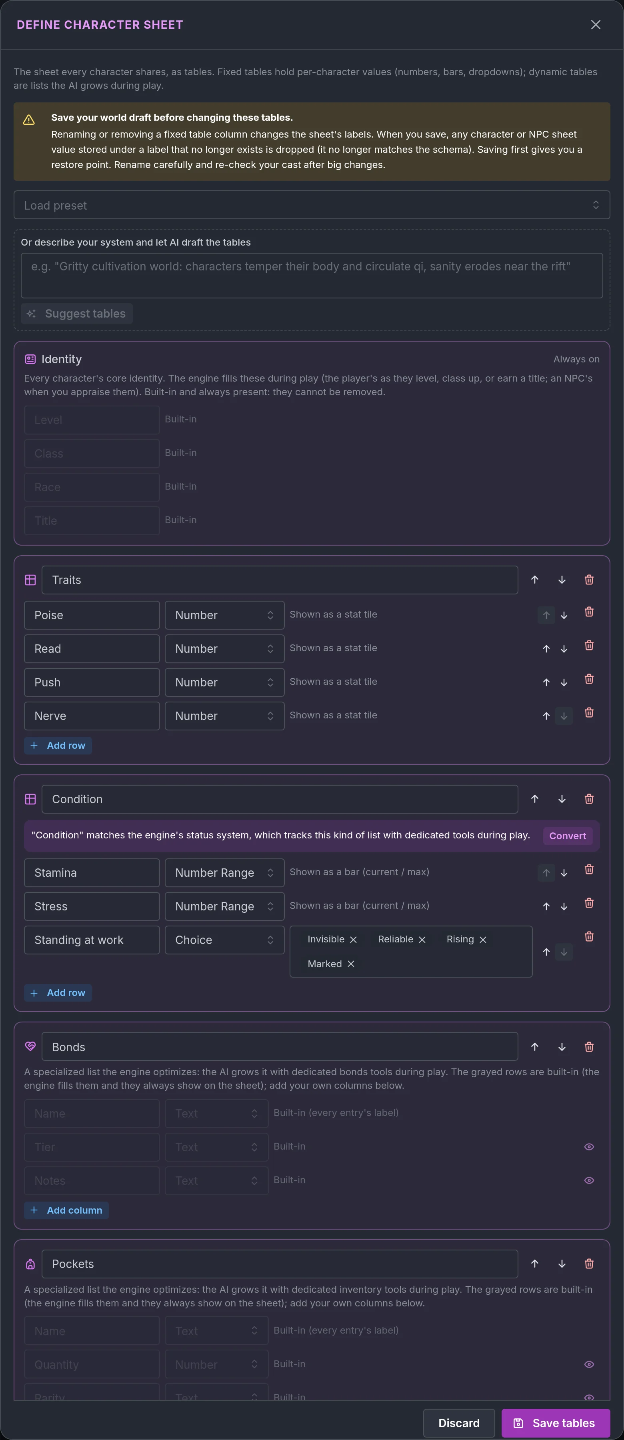Move the Push row down
Viewport: 624px width, 1440px height.
564,682
